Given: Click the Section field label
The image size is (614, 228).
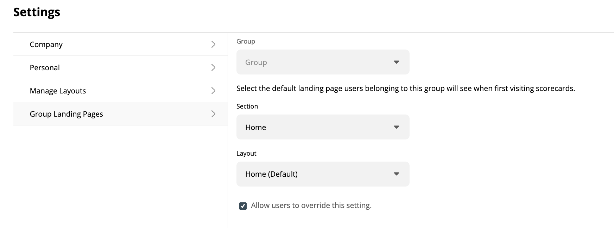Looking at the screenshot, I should click(x=247, y=106).
